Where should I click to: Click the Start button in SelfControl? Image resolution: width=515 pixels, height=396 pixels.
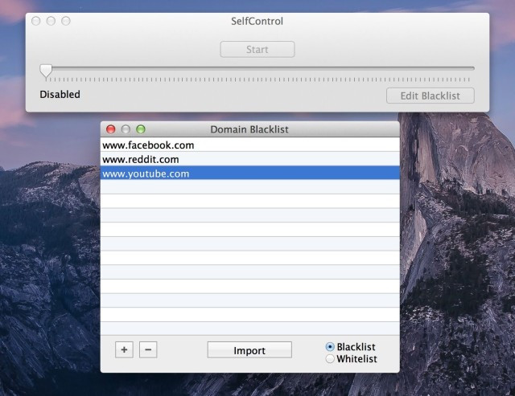257,50
